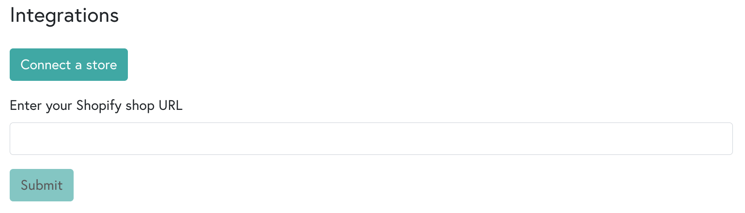Hit the teal Connect a store button
Viewport: 745px width, 213px height.
point(69,65)
